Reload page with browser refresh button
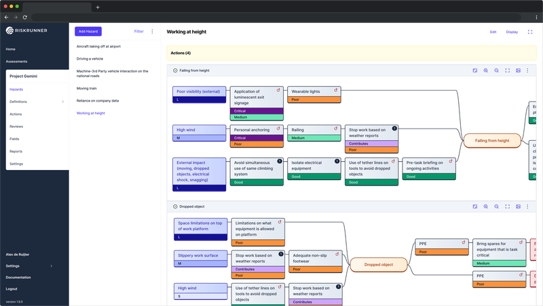543x306 pixels. [x=25, y=18]
